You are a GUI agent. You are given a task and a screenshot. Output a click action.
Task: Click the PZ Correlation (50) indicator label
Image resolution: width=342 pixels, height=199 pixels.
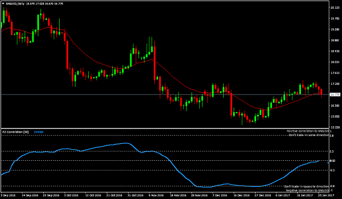tap(15, 132)
